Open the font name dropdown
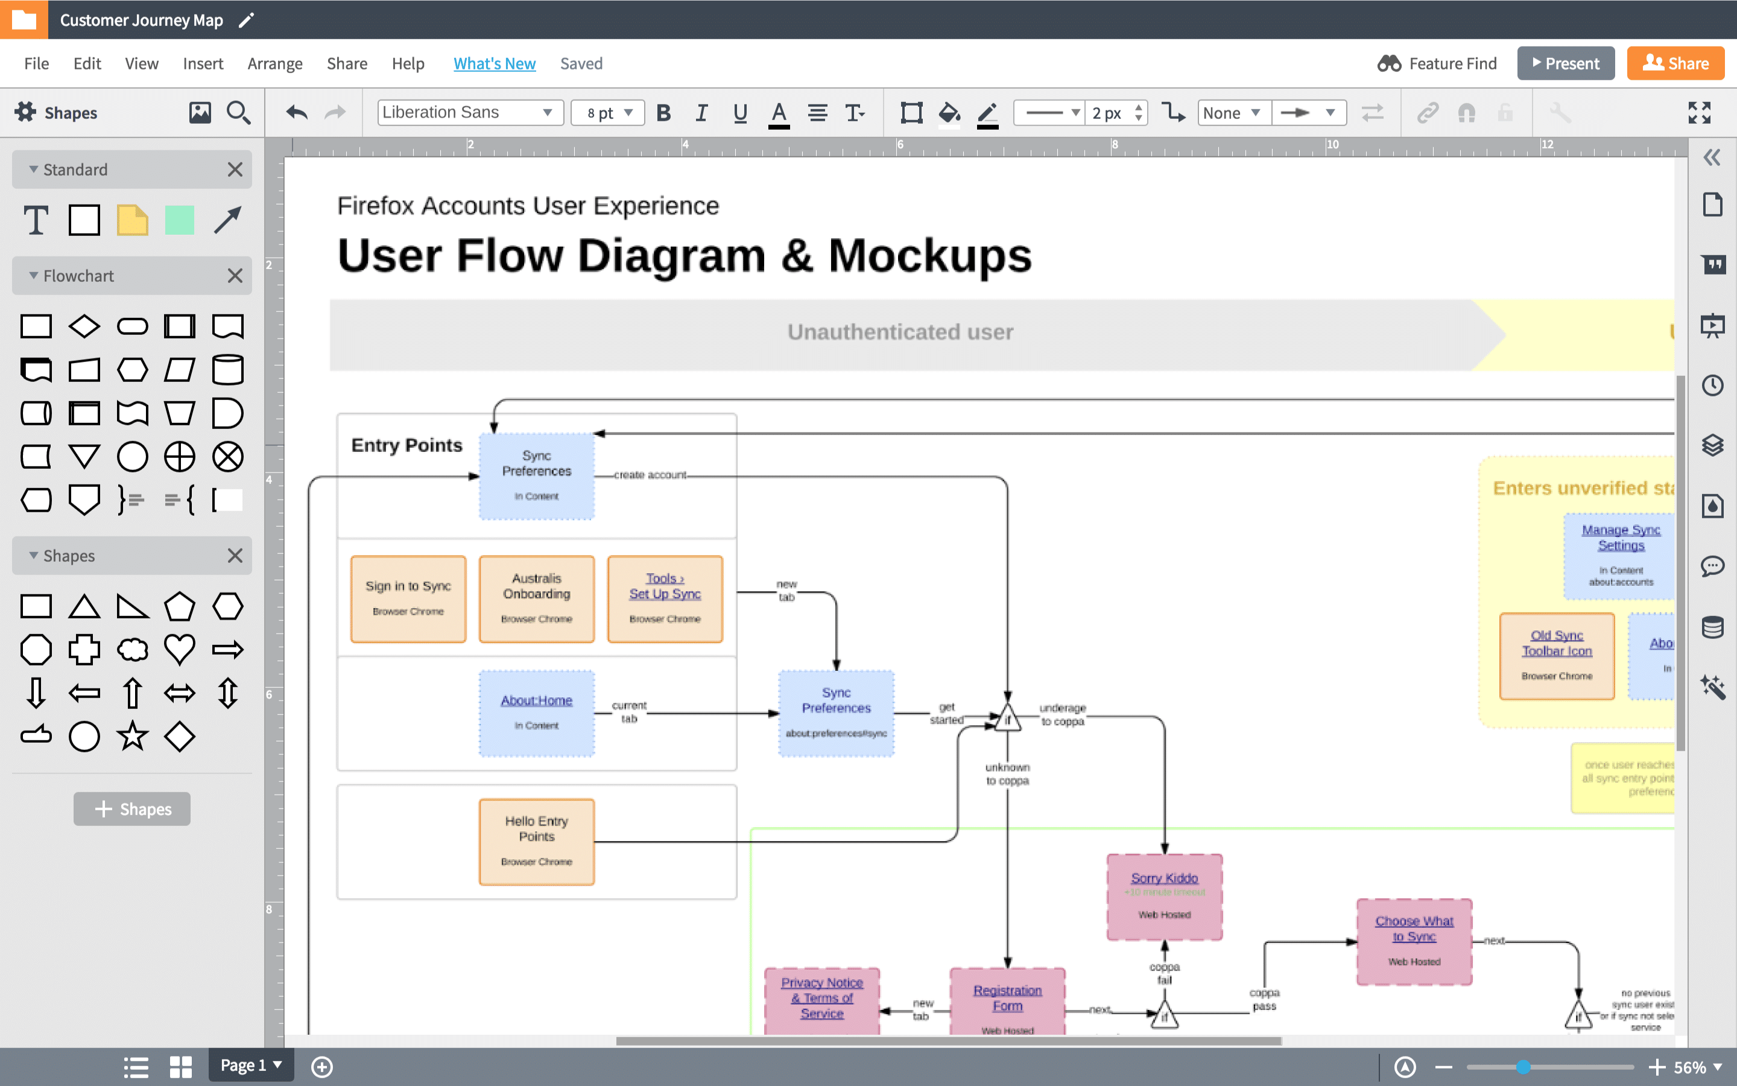Screen dimensions: 1737x1086 pos(469,112)
